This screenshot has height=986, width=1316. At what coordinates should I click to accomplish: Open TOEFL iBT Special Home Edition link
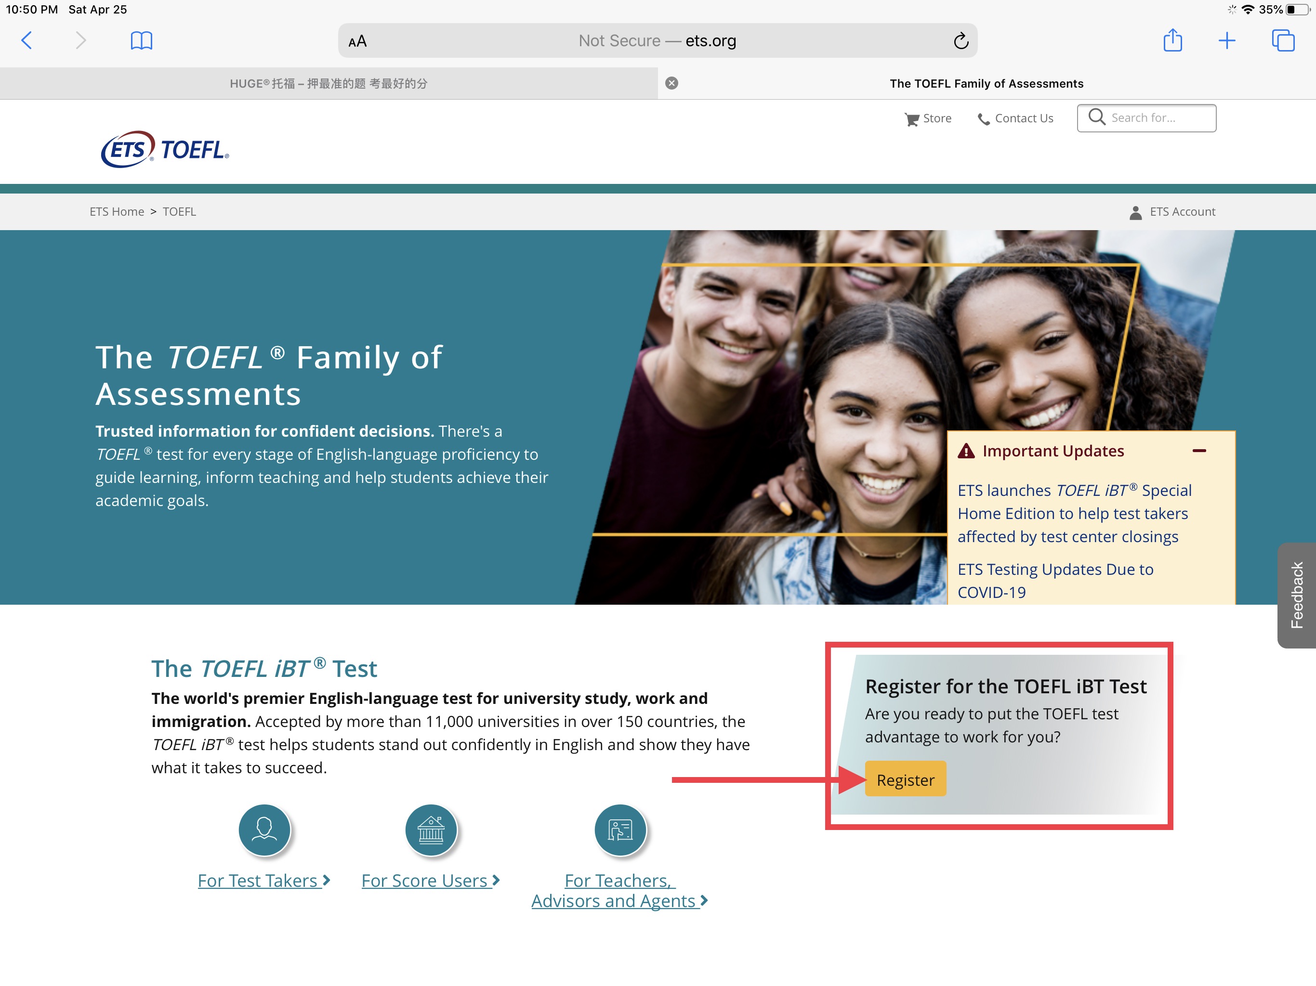pyautogui.click(x=1075, y=513)
